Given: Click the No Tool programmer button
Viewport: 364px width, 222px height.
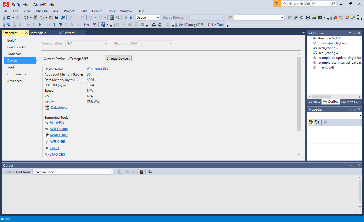Looking at the screenshot, I should click(x=215, y=25).
